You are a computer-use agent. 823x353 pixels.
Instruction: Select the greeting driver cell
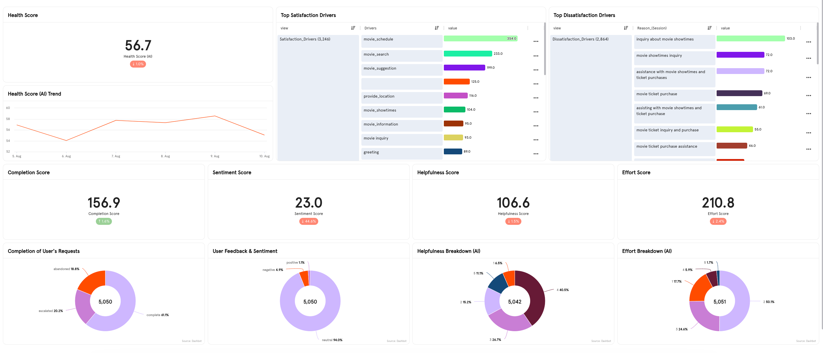[x=402, y=154]
